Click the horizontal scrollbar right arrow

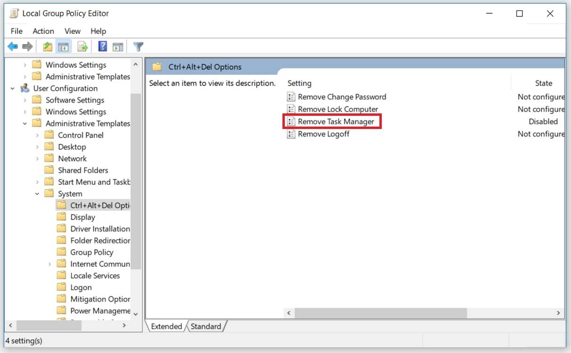coord(557,313)
